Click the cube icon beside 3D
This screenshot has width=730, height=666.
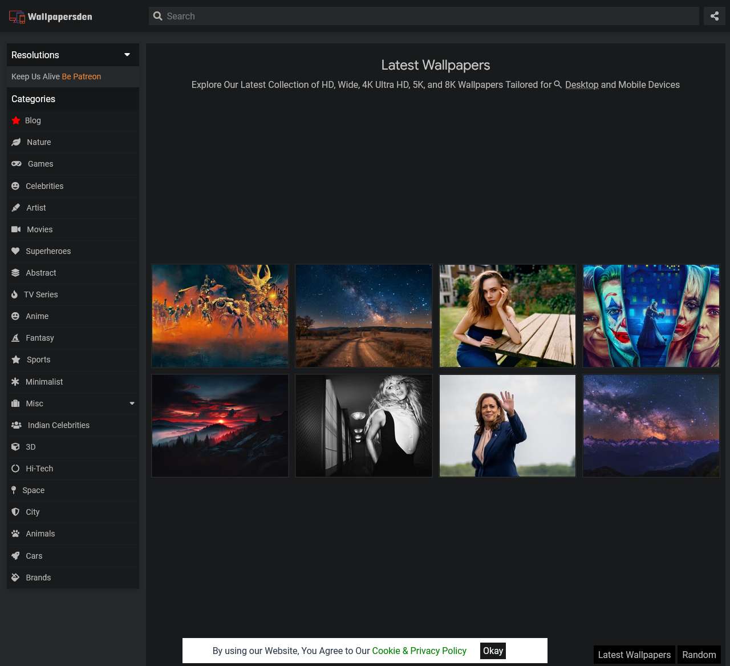point(15,447)
